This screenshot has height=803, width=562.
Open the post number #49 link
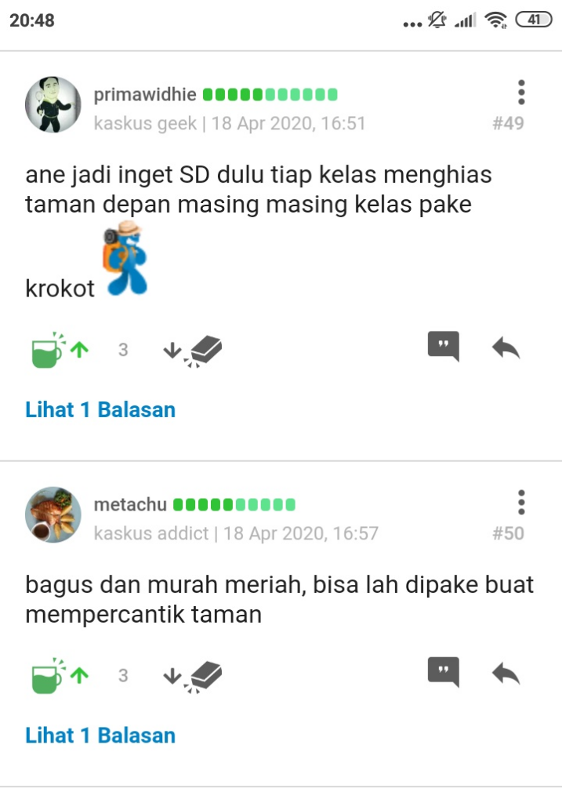pyautogui.click(x=508, y=123)
